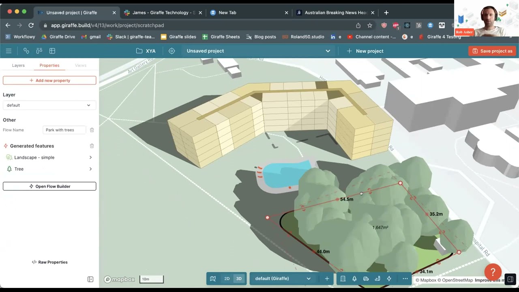Edit the Flow Name input field
The width and height of the screenshot is (519, 292).
click(64, 130)
